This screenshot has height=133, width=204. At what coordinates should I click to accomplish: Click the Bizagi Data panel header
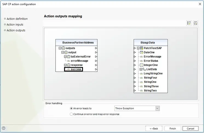pyautogui.click(x=151, y=43)
